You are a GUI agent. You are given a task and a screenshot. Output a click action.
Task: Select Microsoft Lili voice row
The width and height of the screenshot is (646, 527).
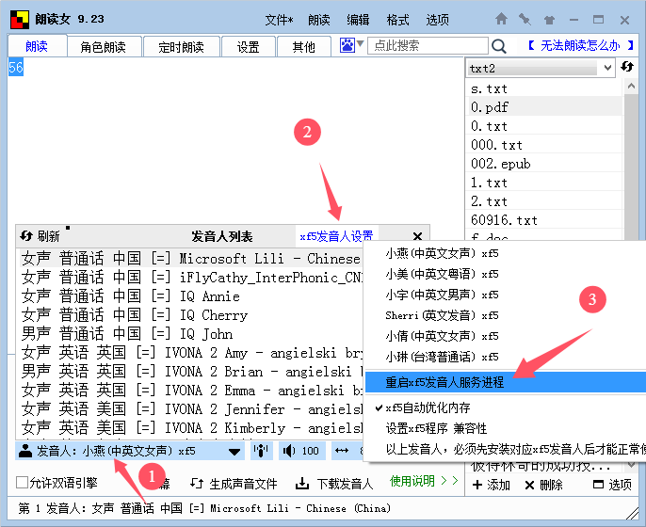pyautogui.click(x=191, y=258)
